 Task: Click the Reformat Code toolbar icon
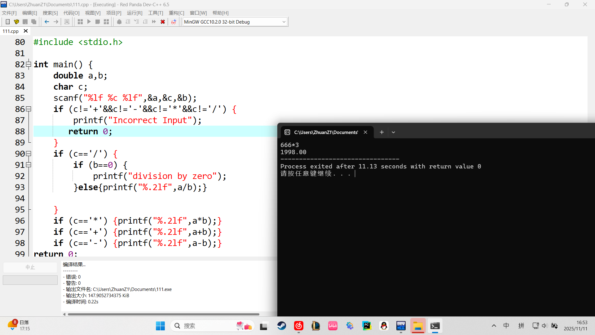pos(67,22)
